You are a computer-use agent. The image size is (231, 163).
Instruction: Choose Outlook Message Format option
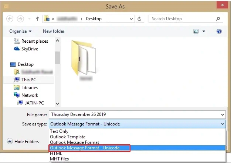point(74,142)
